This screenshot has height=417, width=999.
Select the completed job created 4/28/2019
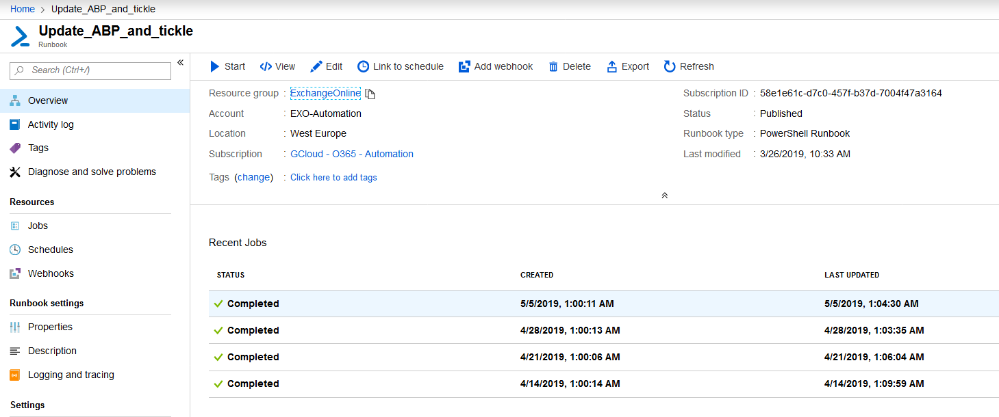click(604, 330)
